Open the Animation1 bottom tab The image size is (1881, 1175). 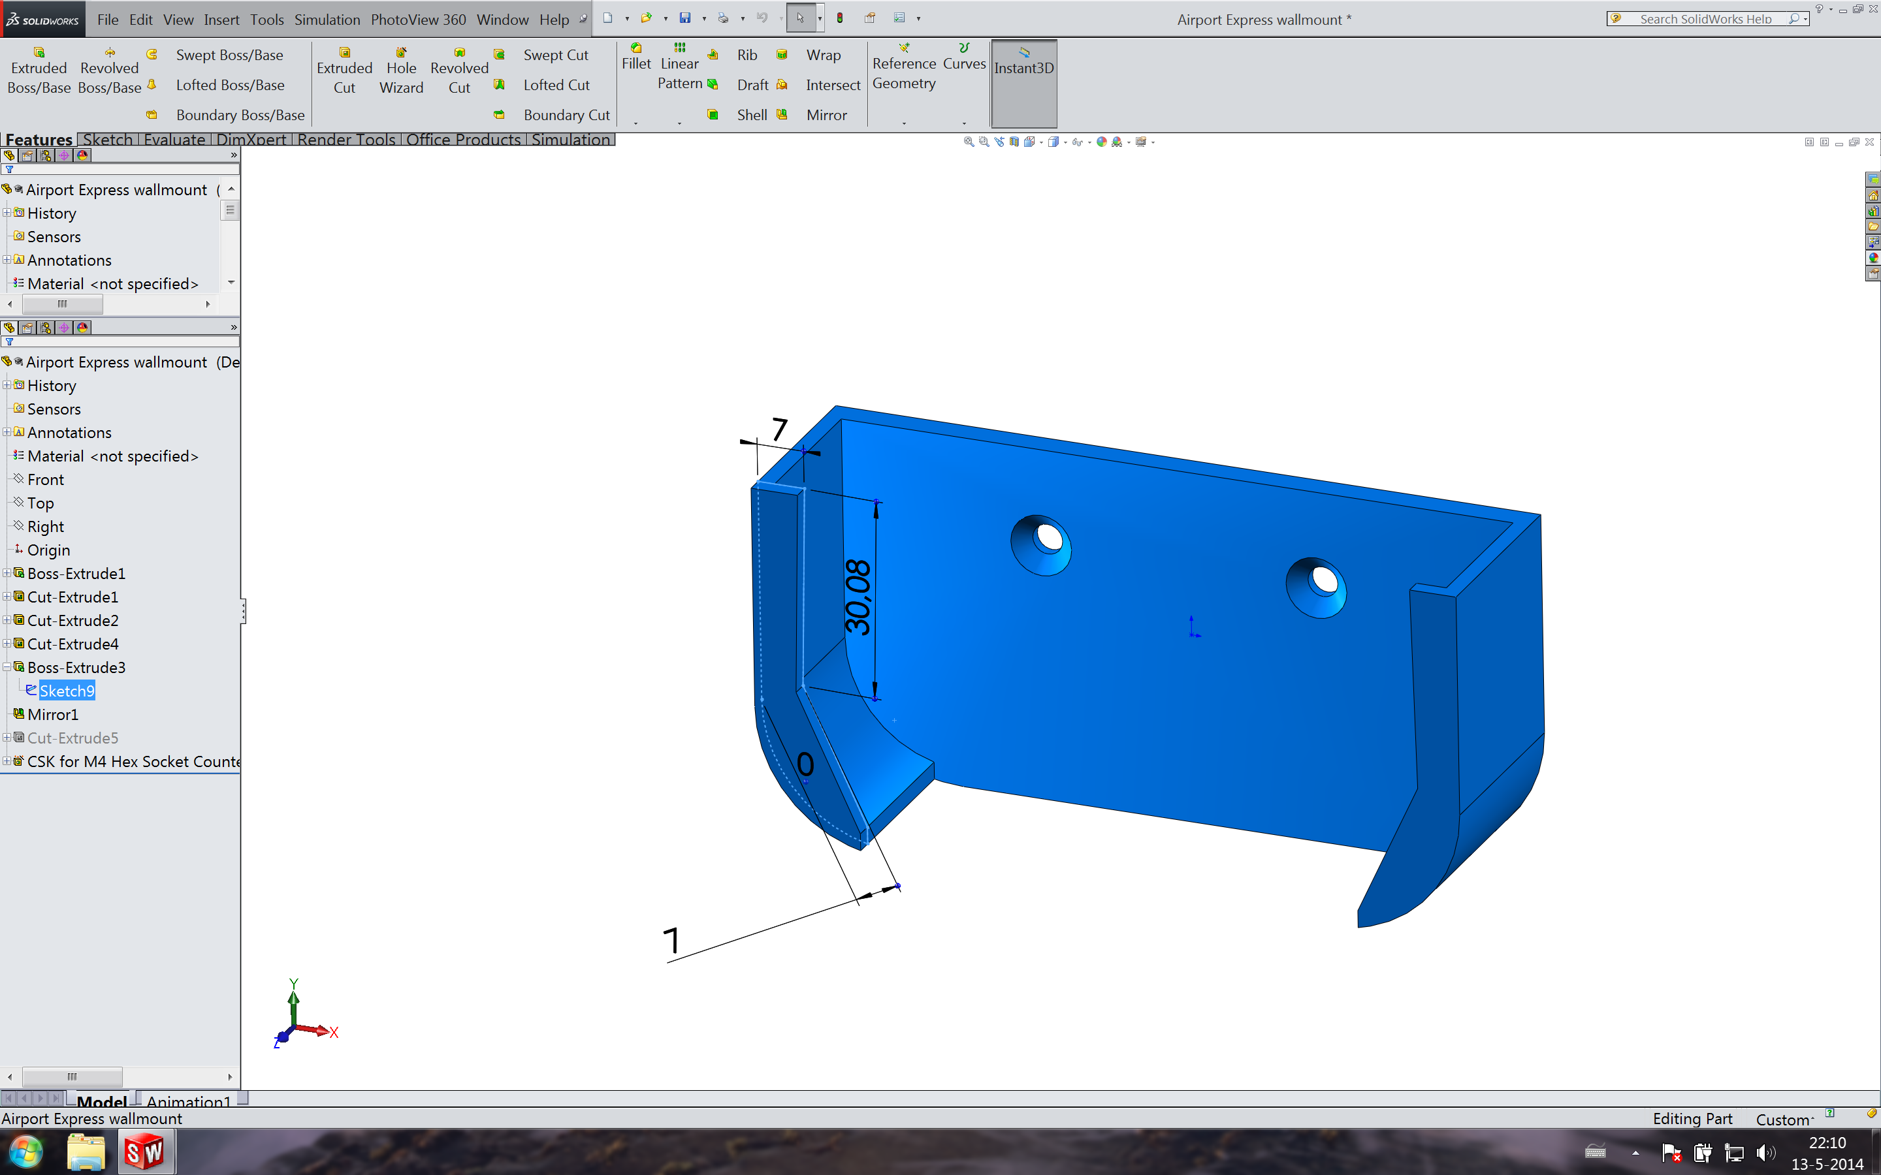(x=188, y=1101)
